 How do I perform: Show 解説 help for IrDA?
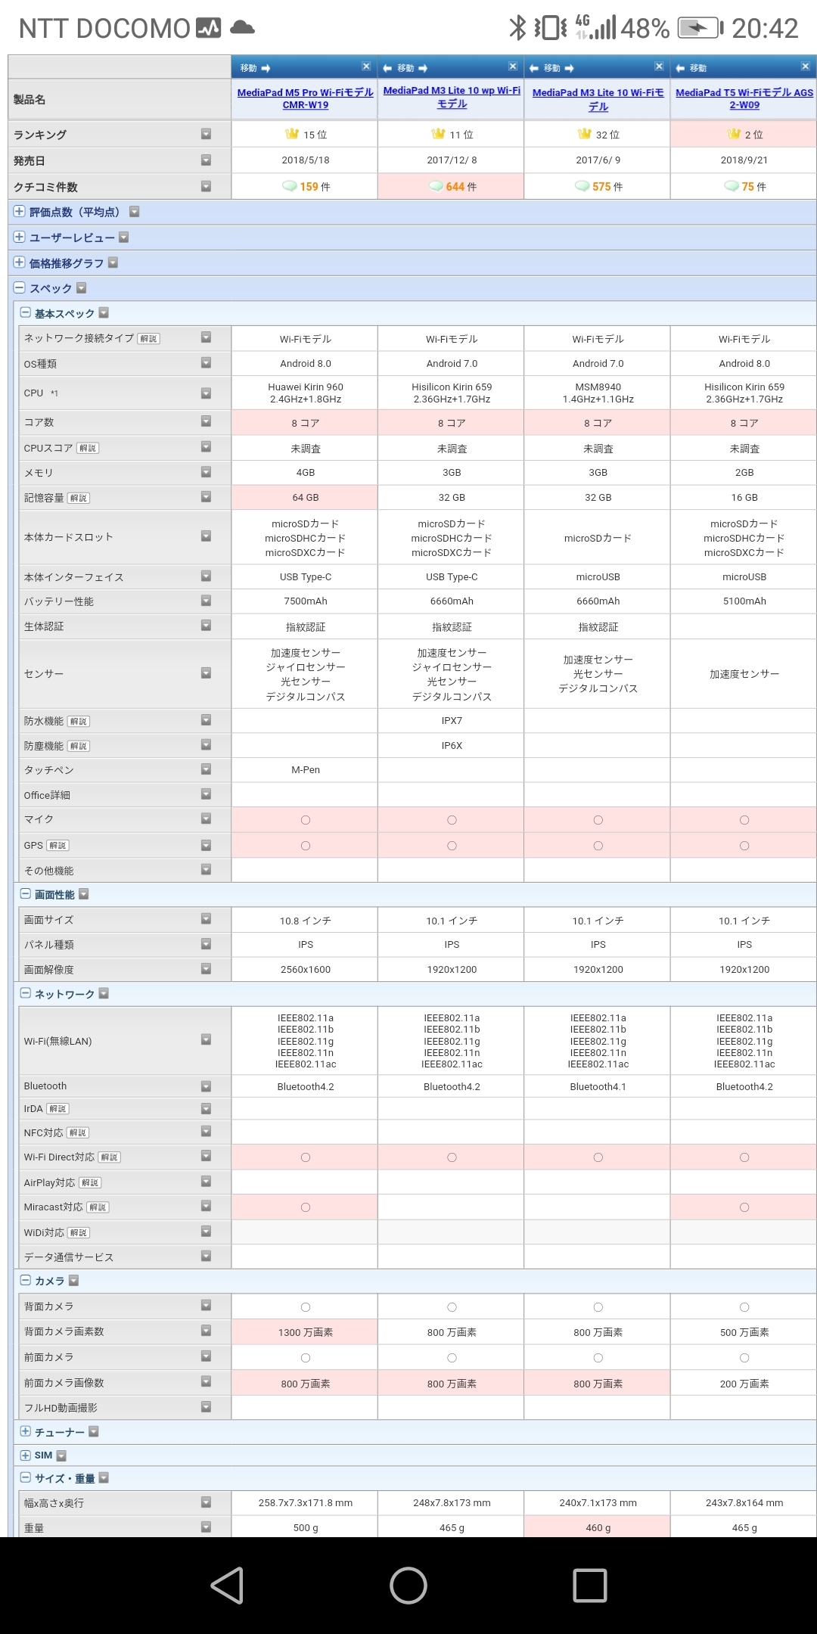point(58,1108)
